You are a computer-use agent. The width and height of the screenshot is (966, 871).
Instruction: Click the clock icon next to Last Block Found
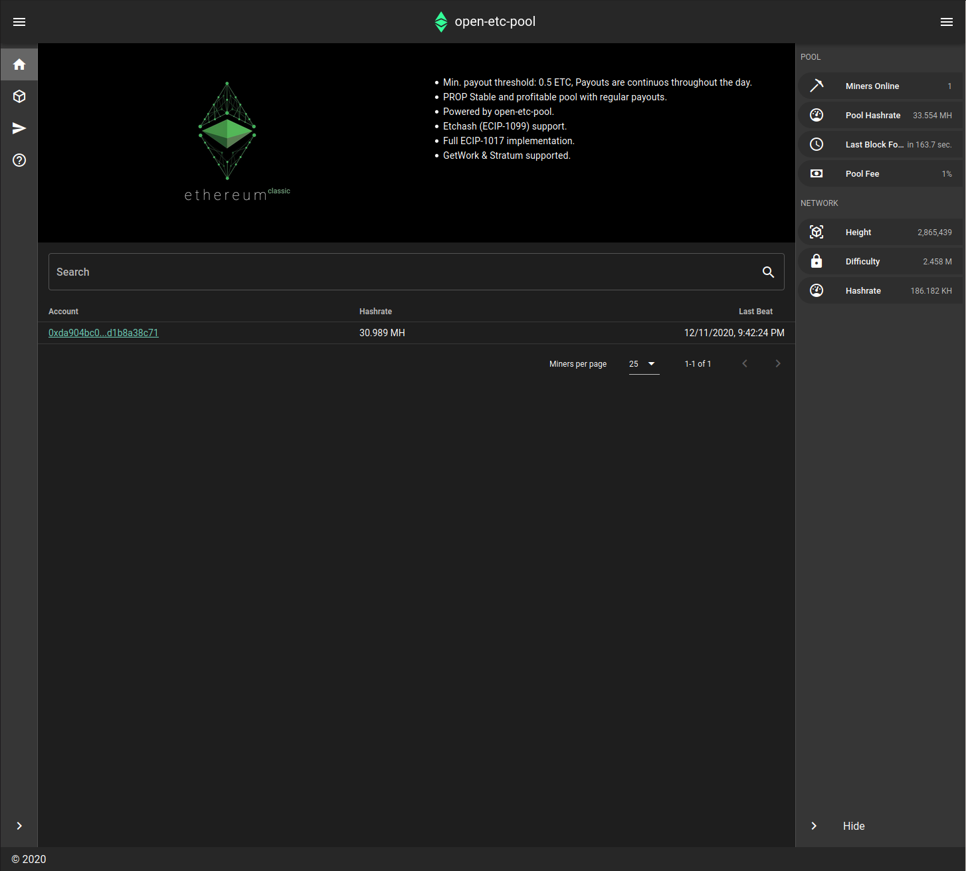click(817, 144)
